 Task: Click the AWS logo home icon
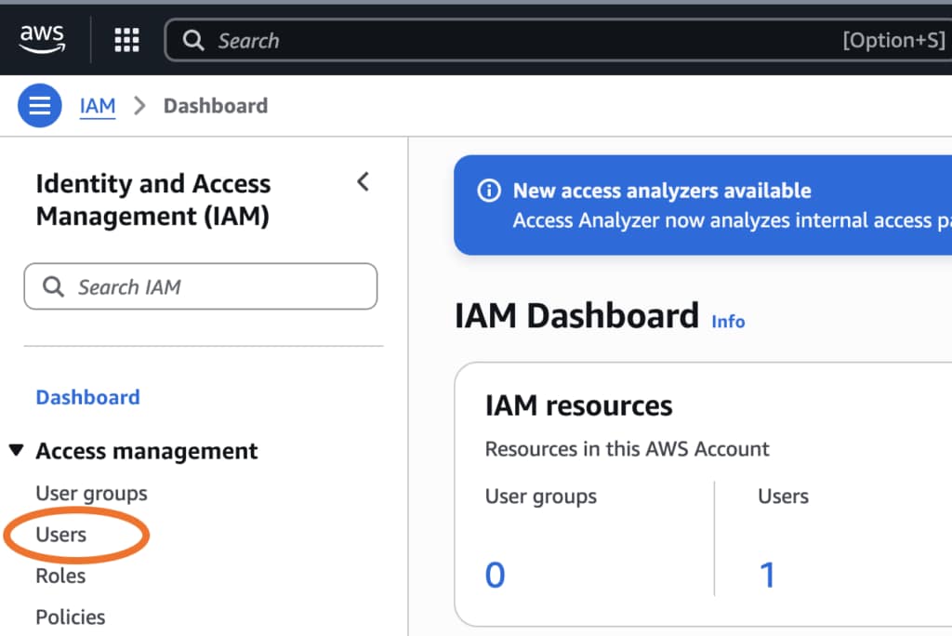pos(43,39)
